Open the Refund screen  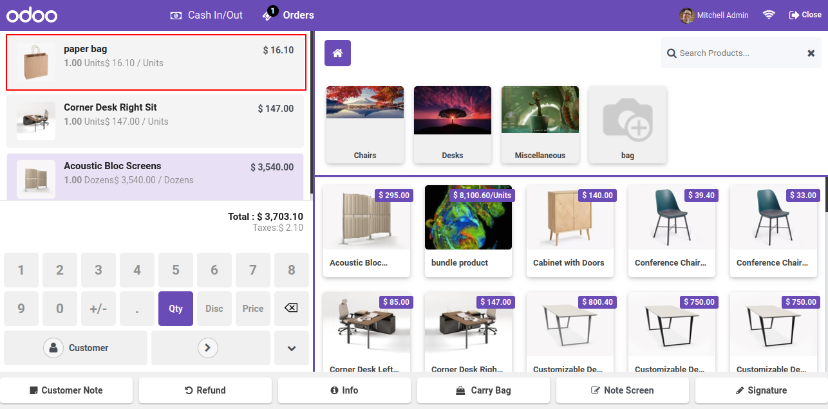pos(205,390)
